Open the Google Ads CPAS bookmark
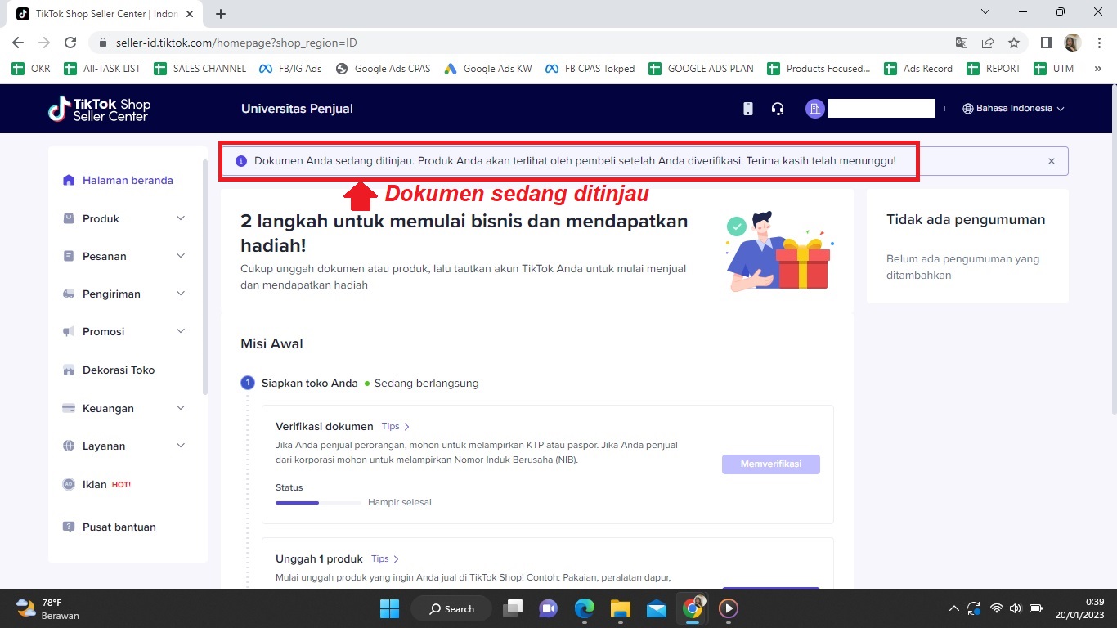 (x=383, y=69)
